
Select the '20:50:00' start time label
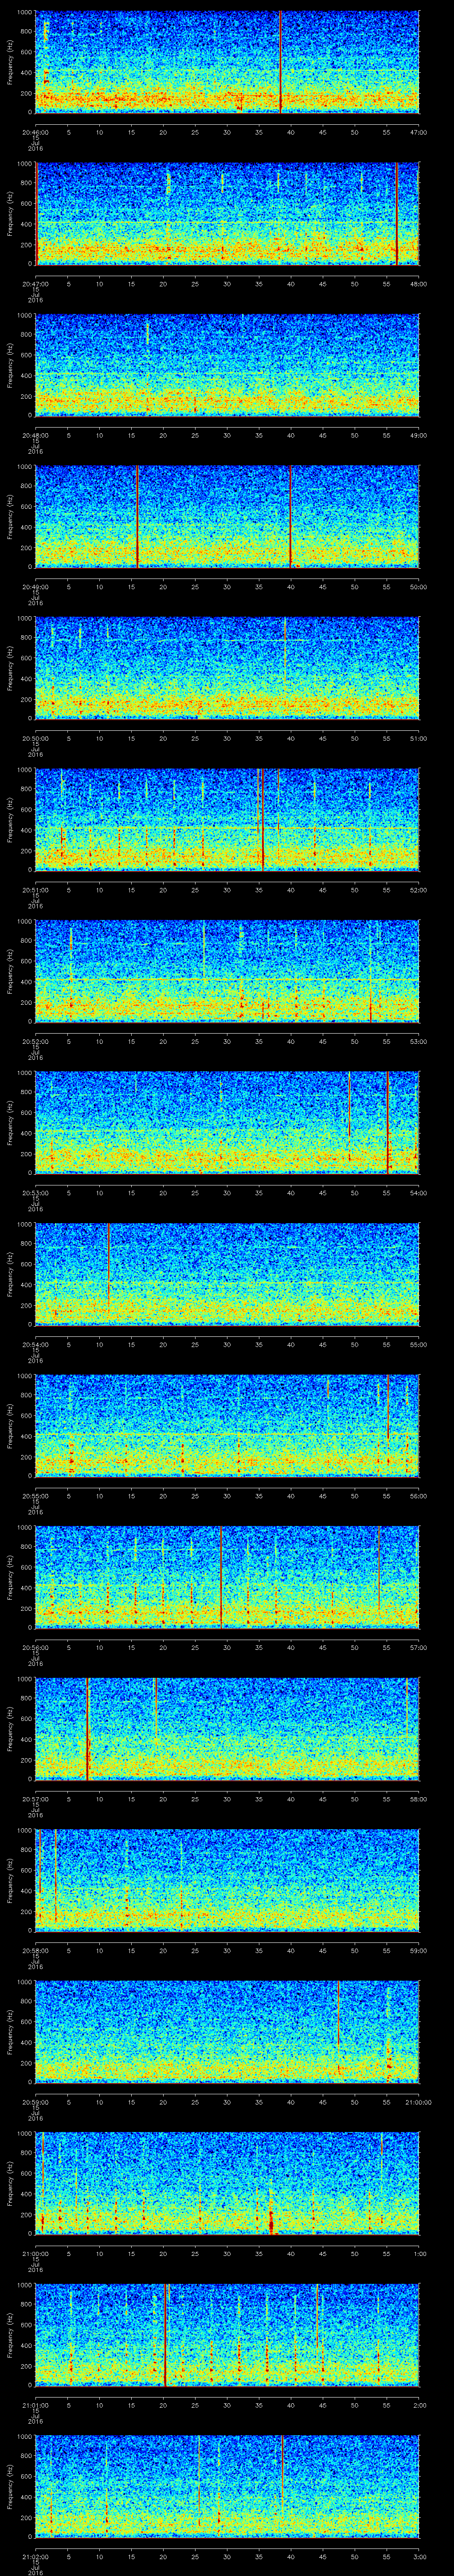pos(35,738)
